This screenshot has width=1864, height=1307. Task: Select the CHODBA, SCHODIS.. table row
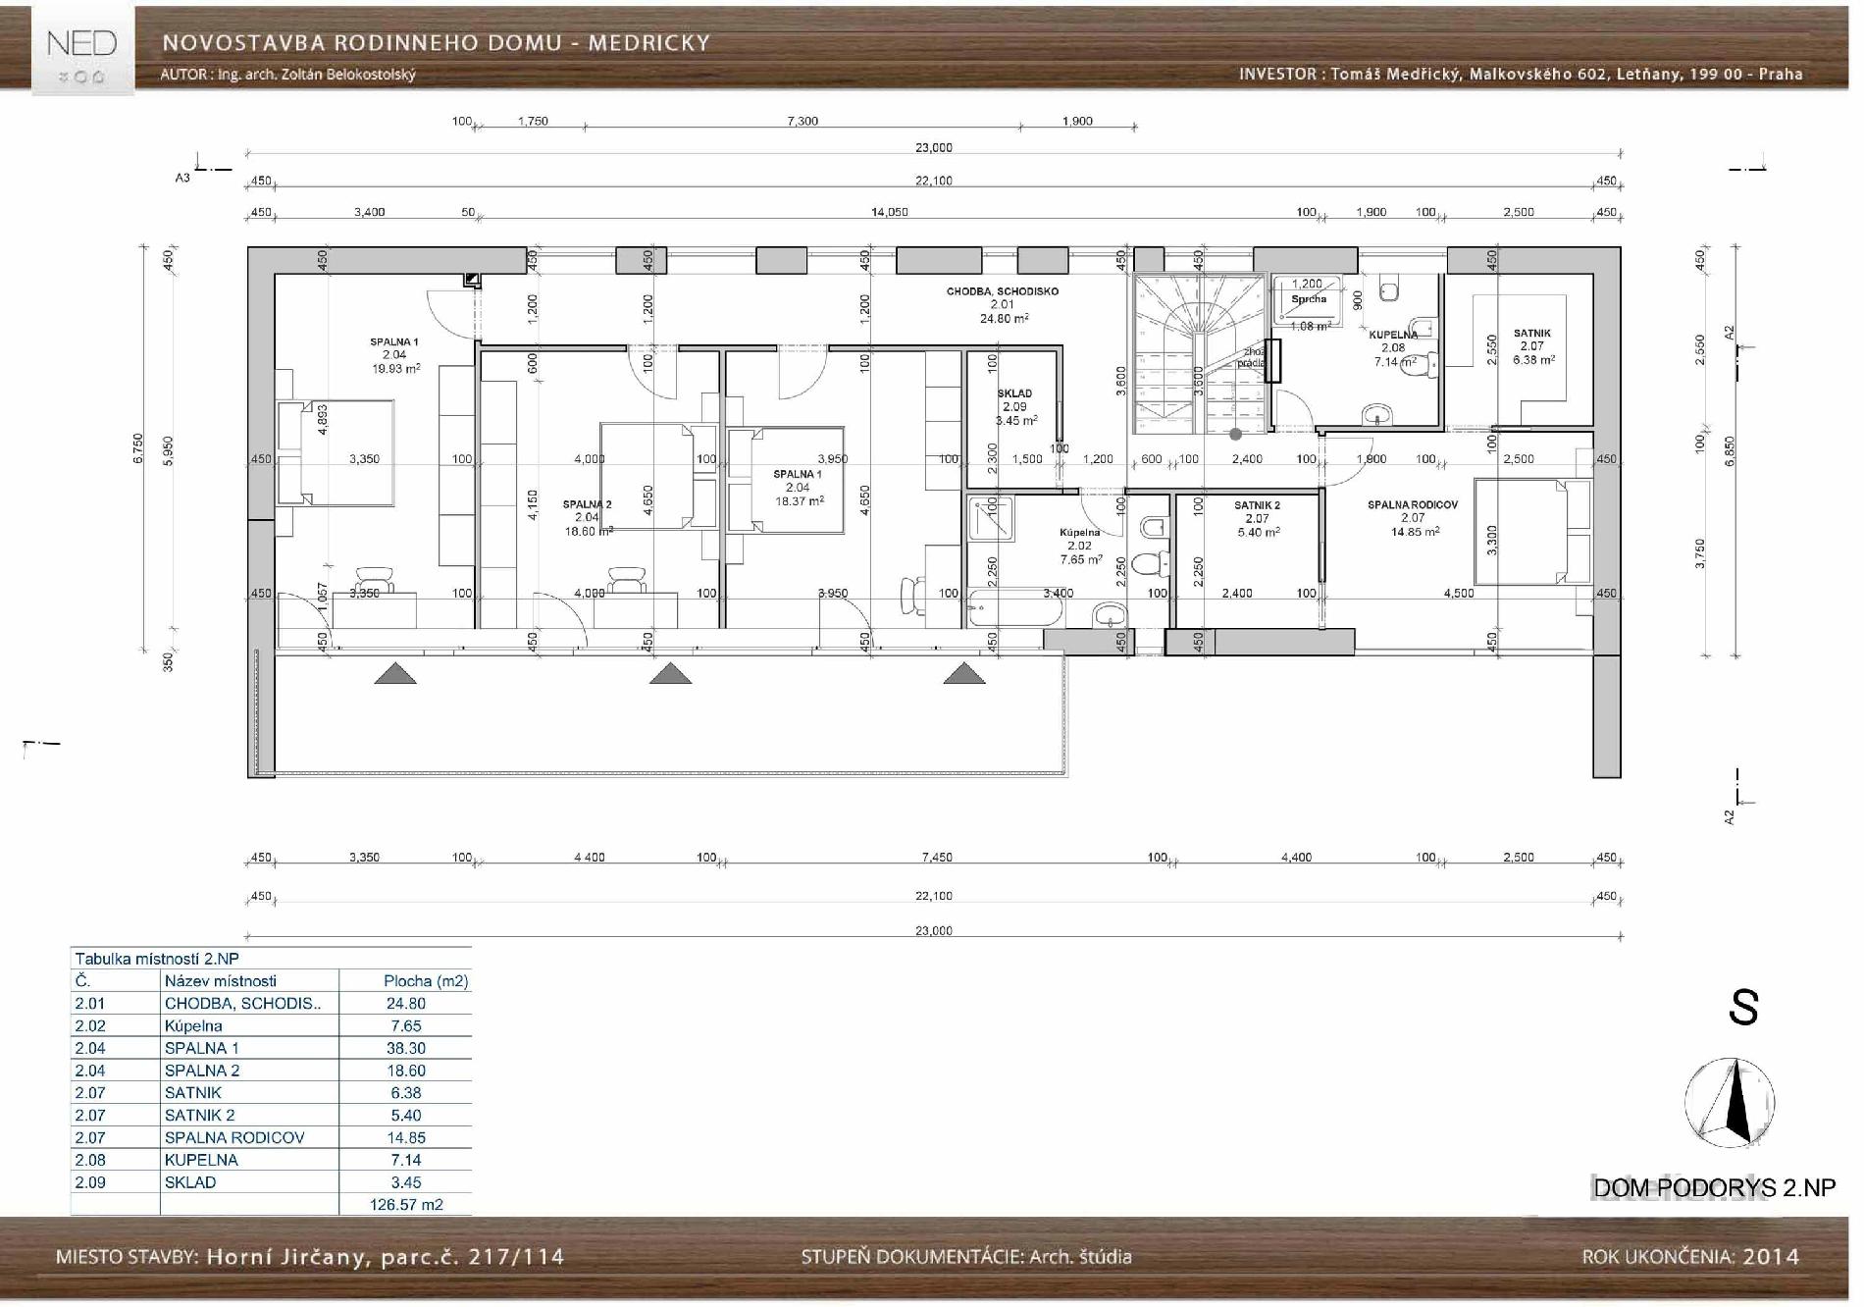coord(271,1003)
